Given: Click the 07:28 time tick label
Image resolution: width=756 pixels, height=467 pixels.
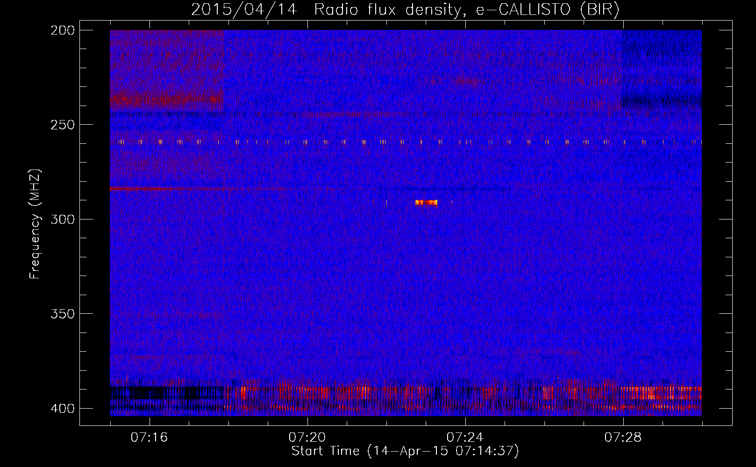Looking at the screenshot, I should [x=623, y=438].
